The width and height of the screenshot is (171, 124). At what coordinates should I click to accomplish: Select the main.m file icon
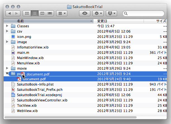(13, 53)
